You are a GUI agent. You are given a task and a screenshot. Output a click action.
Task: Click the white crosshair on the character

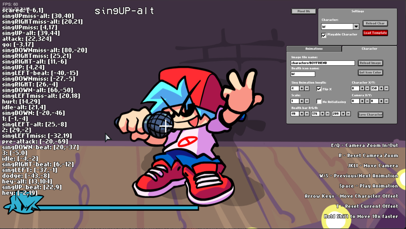point(165,126)
